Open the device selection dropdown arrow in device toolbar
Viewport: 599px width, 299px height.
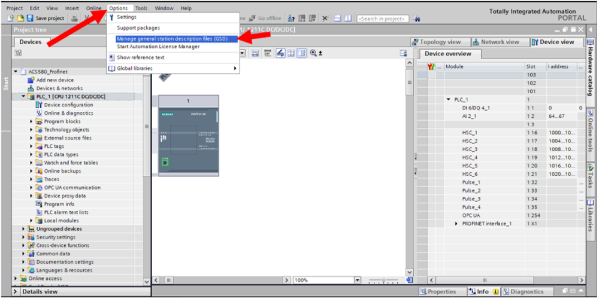point(243,54)
